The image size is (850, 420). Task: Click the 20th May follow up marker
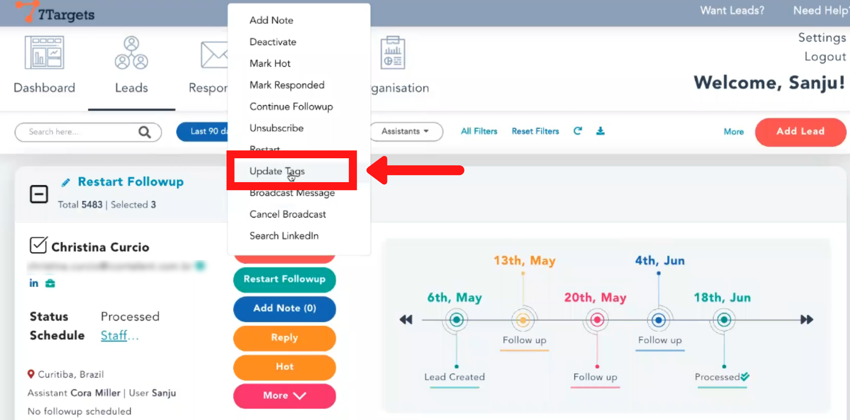(x=597, y=320)
